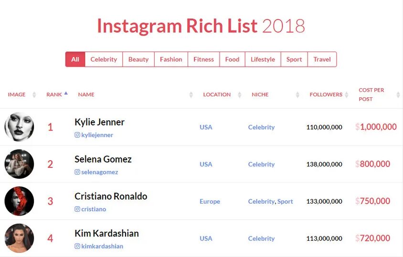The image size is (403, 257).
Task: Switch to the Celebrity filter tab
Action: [104, 59]
